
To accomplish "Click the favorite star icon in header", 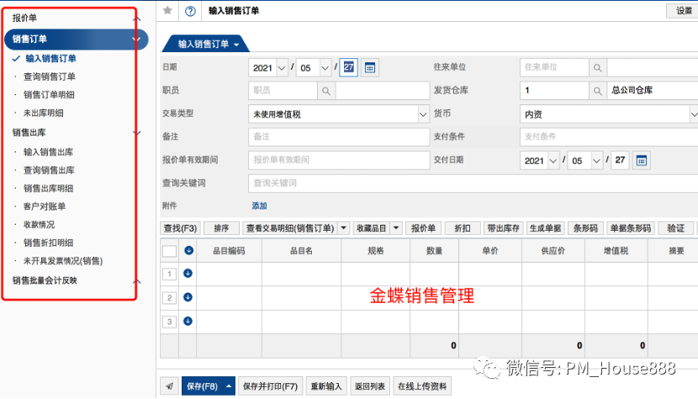I will 167,11.
